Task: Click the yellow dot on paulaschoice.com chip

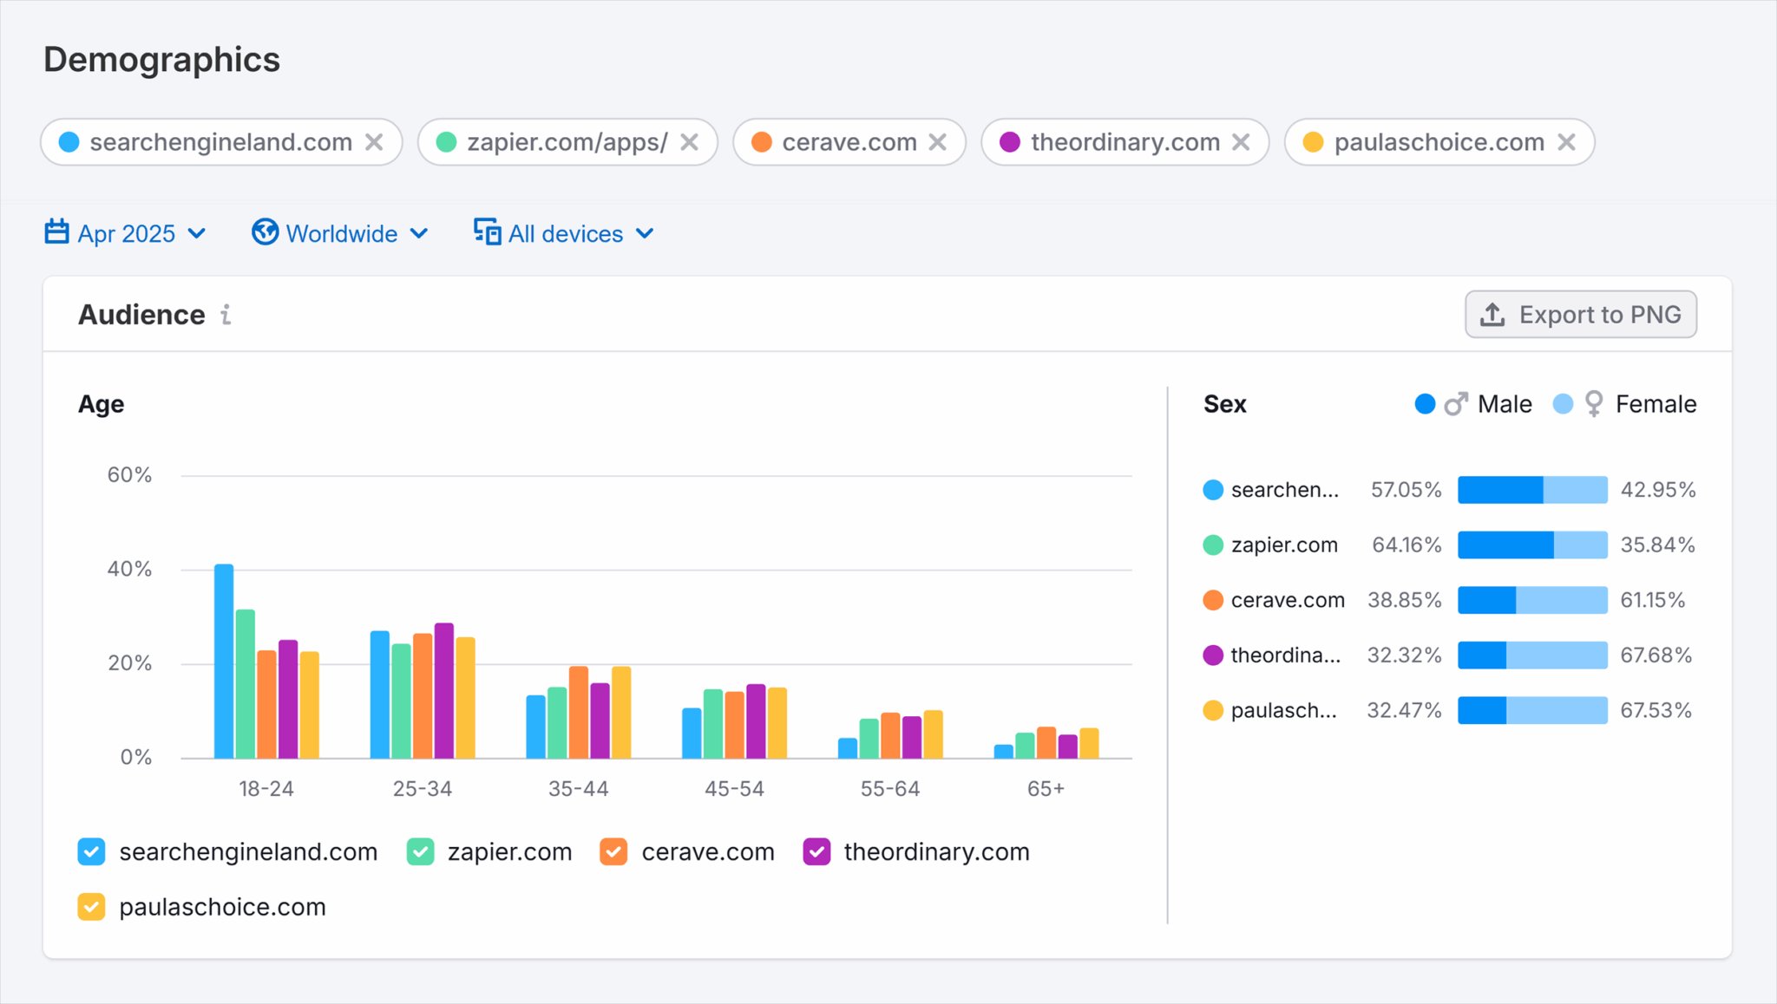Action: (x=1314, y=142)
